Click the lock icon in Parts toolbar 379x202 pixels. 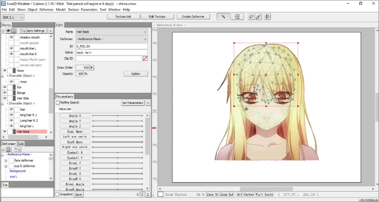pyautogui.click(x=14, y=31)
